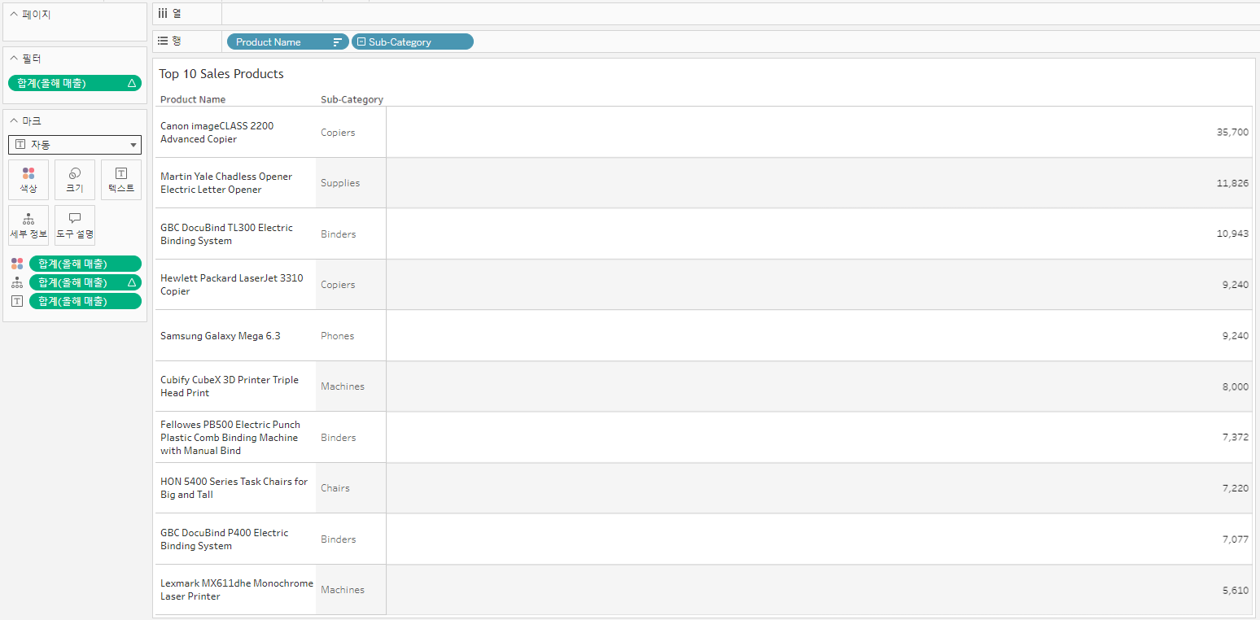Select GBC DocuBind TL300 Electric Binding System
The image size is (1260, 620).
226,234
